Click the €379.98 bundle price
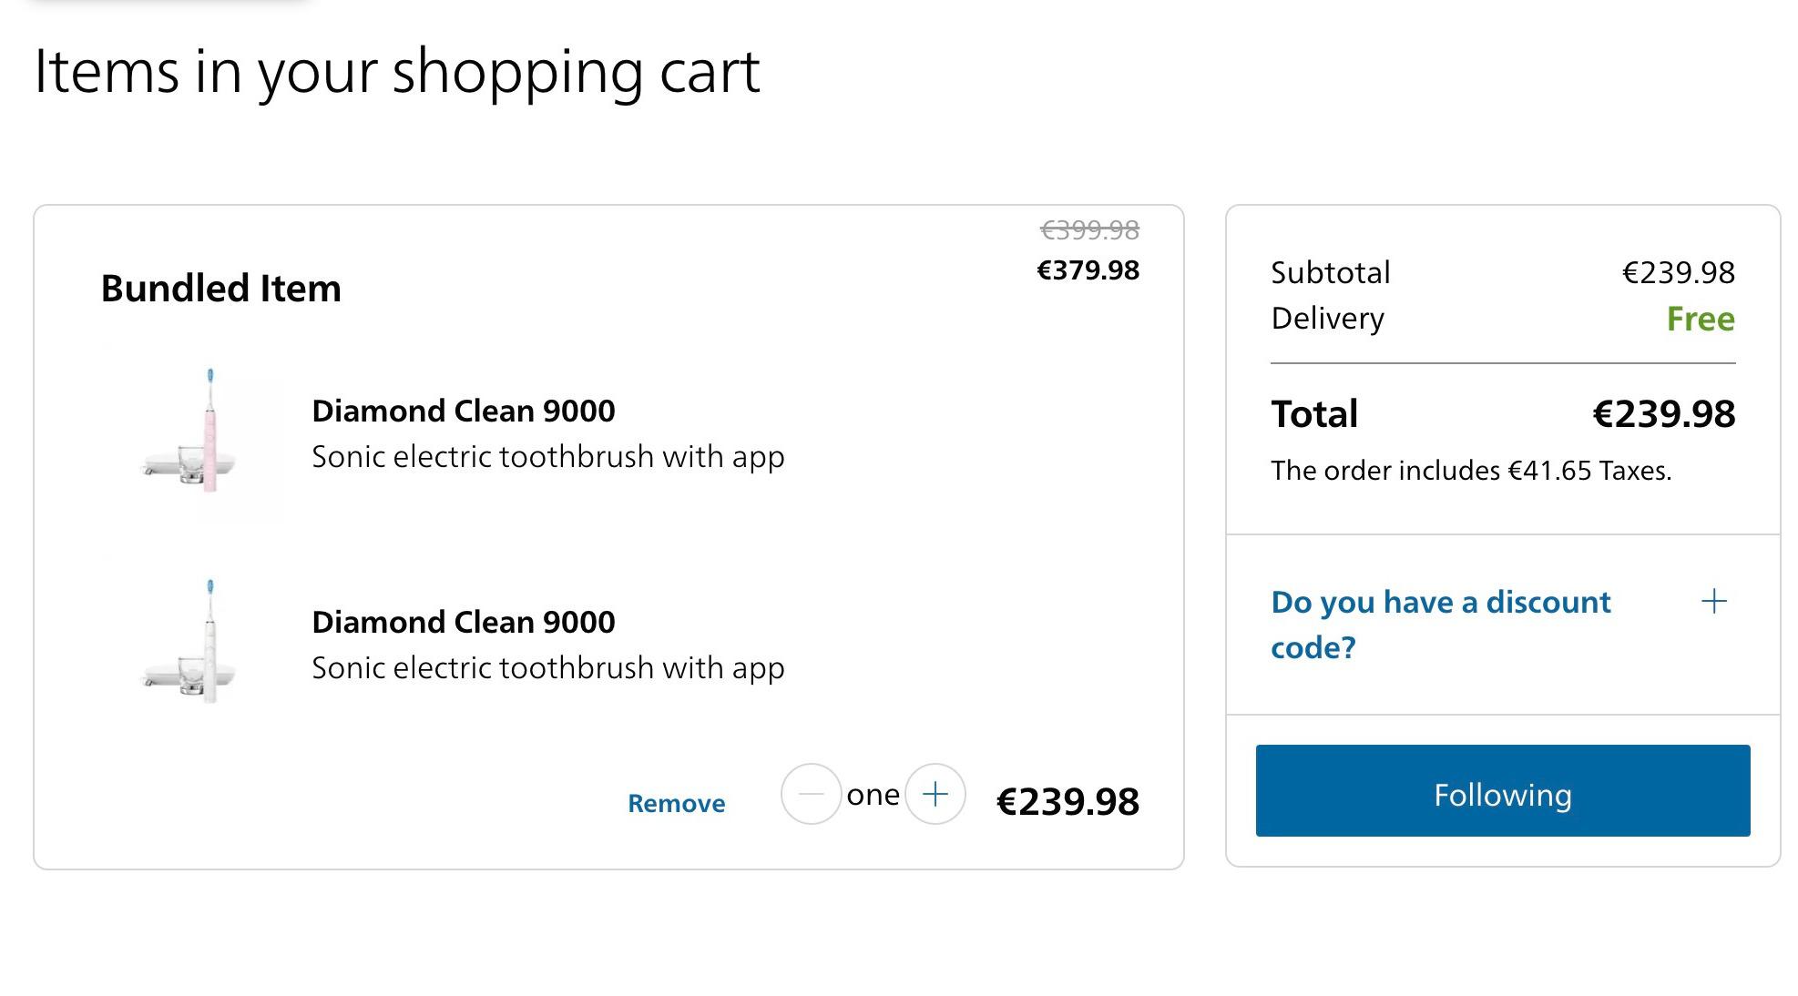The width and height of the screenshot is (1798, 996). [x=1088, y=270]
